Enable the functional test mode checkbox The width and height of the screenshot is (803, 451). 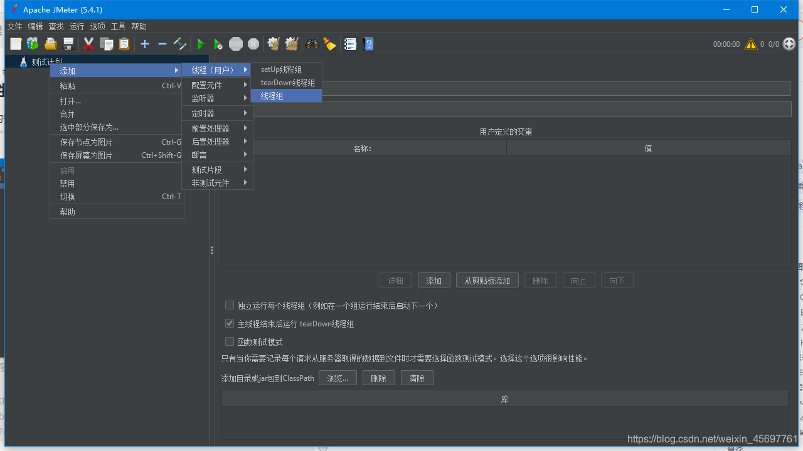[230, 342]
